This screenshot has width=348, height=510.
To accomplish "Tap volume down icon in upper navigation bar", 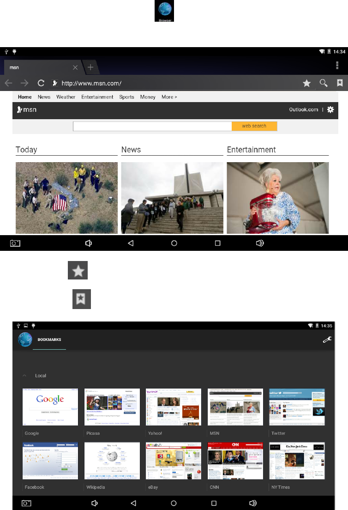I will [x=88, y=243].
